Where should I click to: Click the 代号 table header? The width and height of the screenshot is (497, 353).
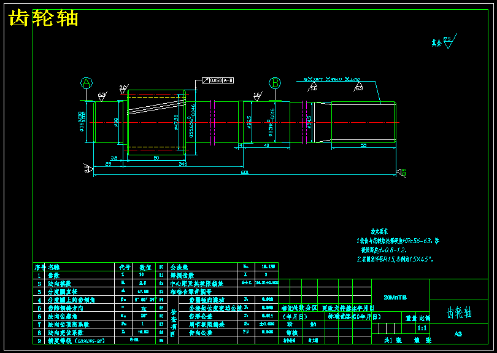click(124, 268)
